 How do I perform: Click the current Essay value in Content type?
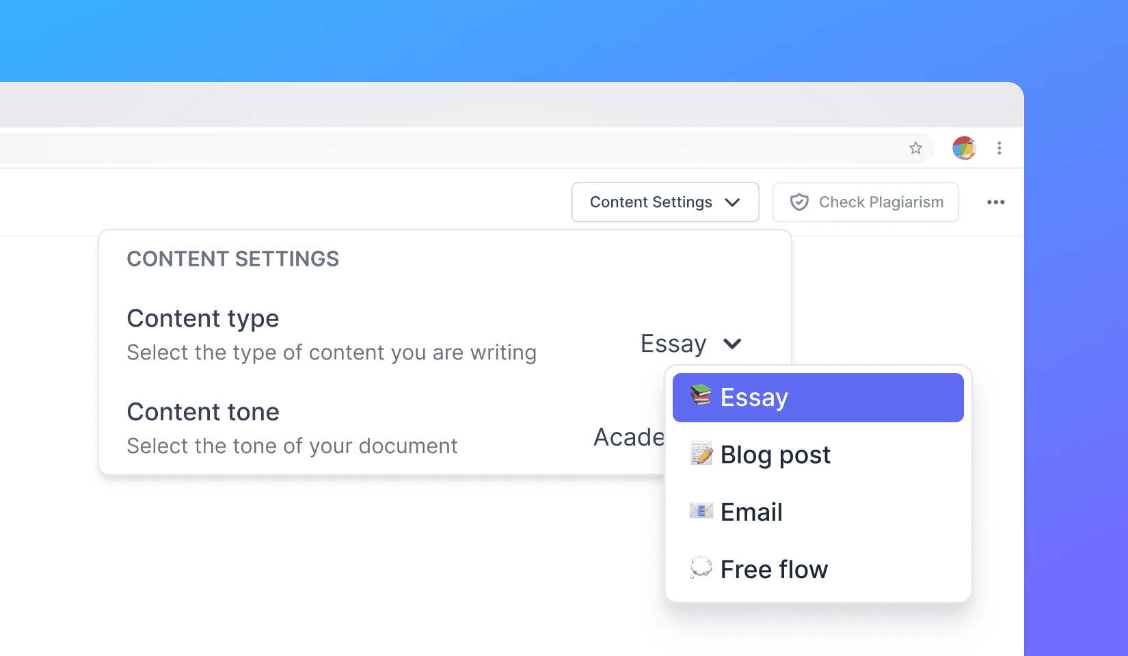673,344
